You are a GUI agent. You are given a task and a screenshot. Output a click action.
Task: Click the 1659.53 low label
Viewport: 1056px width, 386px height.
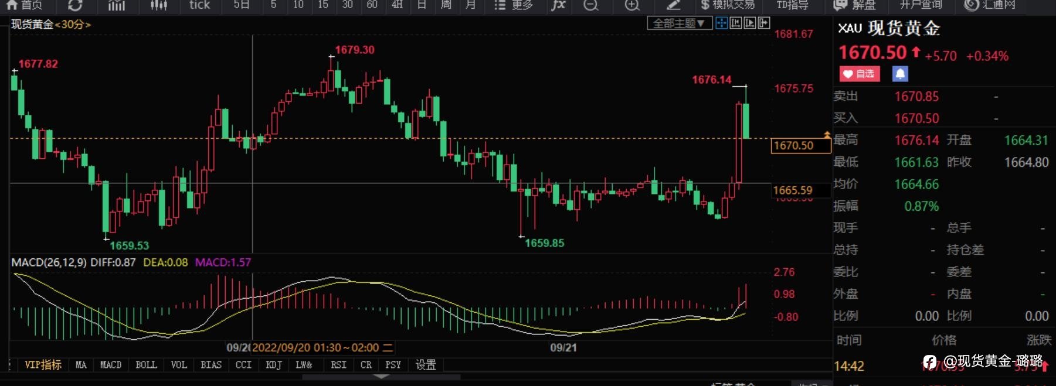coord(130,245)
